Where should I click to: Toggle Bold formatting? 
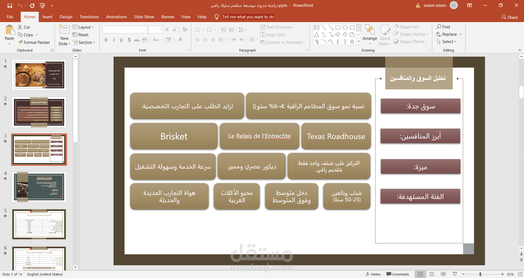106,40
